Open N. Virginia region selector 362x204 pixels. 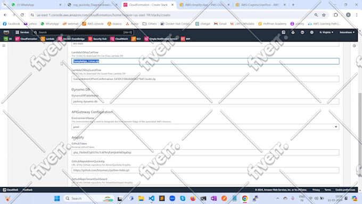click(x=326, y=32)
